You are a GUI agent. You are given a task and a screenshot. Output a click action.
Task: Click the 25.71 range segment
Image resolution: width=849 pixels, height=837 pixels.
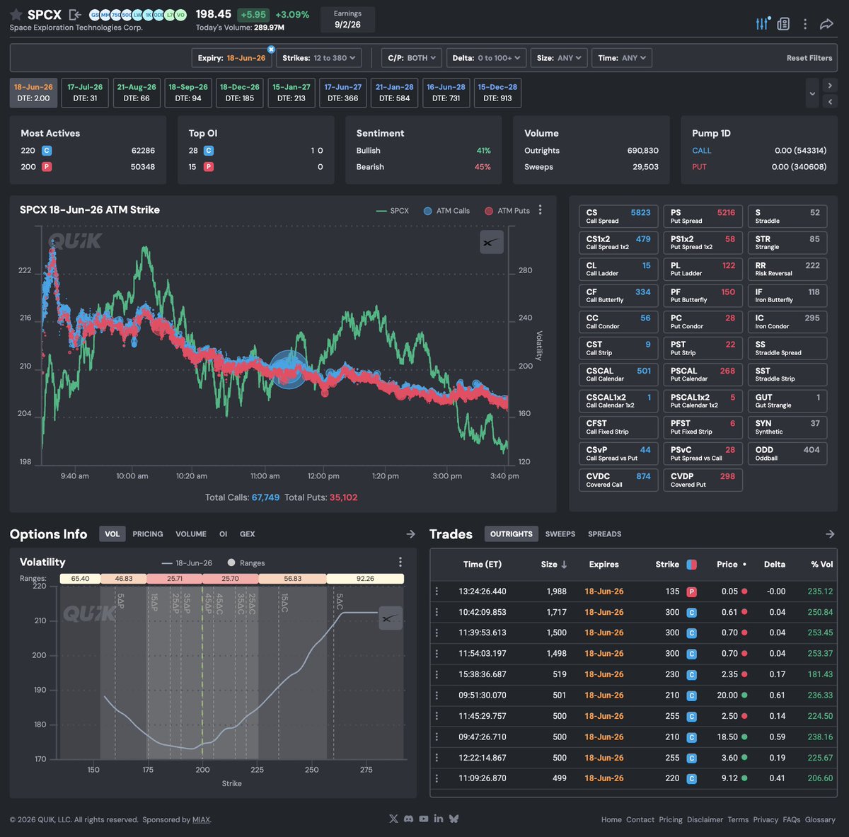point(175,579)
